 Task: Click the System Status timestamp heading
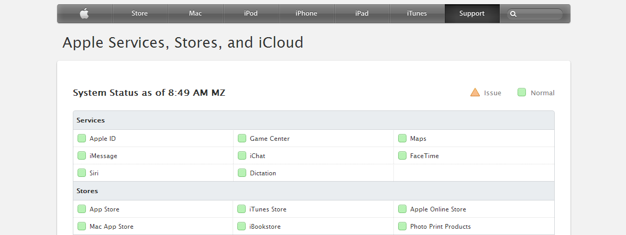click(x=149, y=93)
